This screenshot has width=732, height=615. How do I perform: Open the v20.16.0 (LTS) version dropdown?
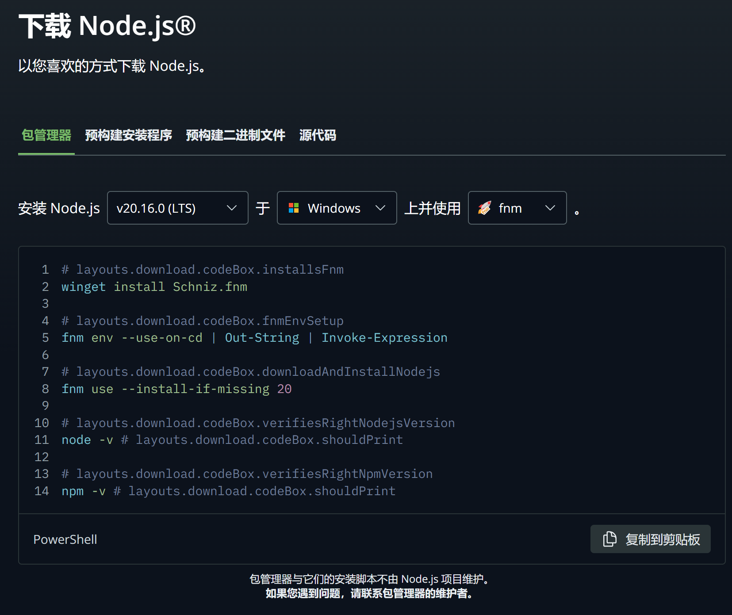[x=177, y=208]
